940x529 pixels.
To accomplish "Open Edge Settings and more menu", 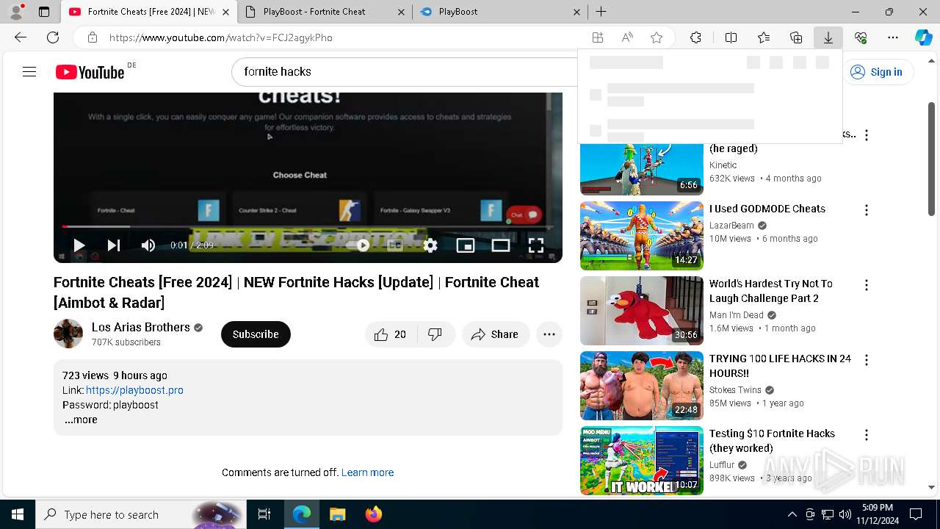I will point(893,37).
